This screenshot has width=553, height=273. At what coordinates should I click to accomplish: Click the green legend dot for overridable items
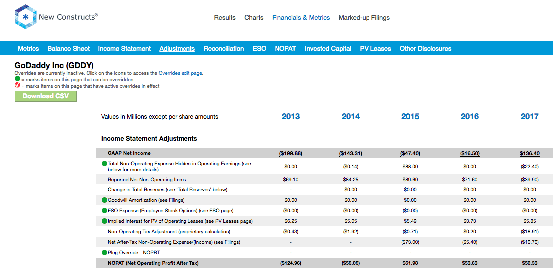pos(17,80)
